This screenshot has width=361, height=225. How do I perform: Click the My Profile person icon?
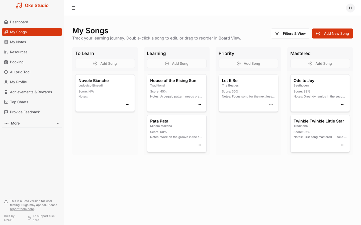pyautogui.click(x=6, y=82)
